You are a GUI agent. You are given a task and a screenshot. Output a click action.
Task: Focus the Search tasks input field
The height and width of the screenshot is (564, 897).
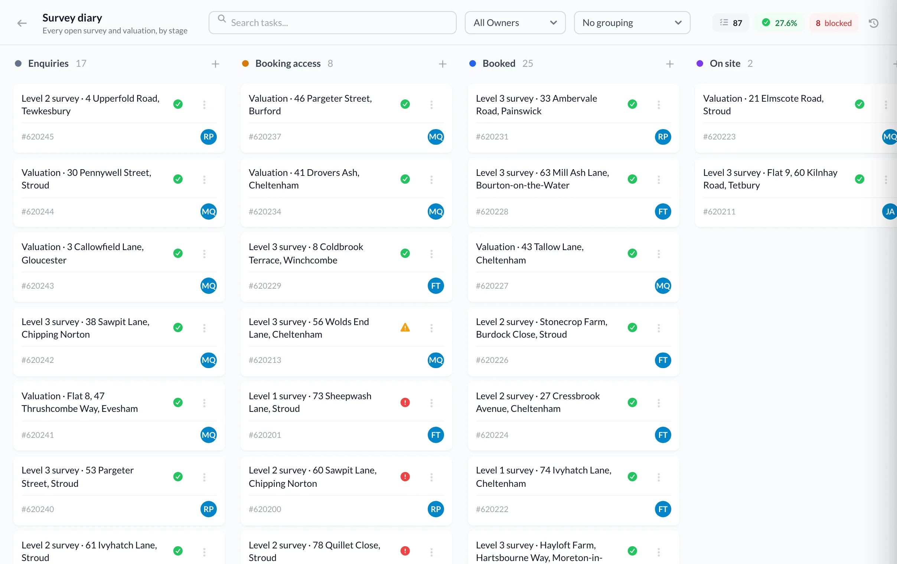tap(332, 23)
